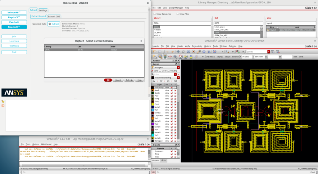Click the yellow Cont layer color swatch
Image resolution: width=318 pixels, height=174 pixels.
[x=152, y=104]
